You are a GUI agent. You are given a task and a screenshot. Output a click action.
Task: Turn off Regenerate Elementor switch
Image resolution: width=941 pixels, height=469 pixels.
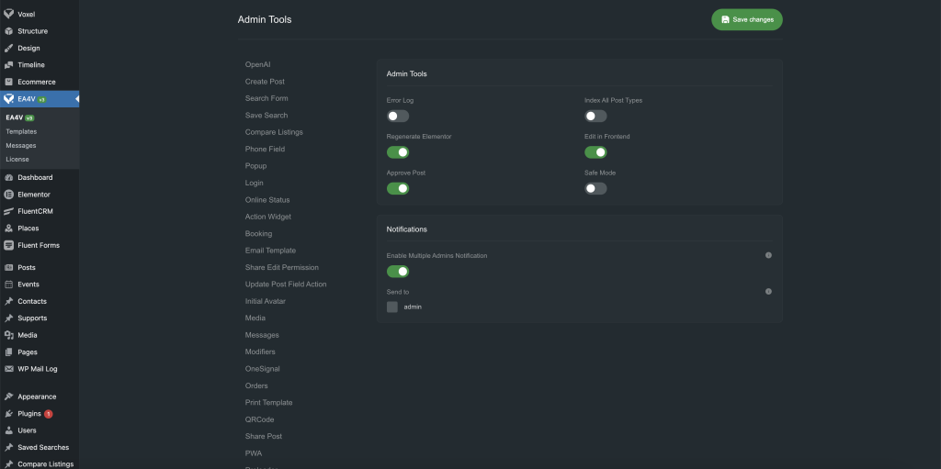[398, 152]
